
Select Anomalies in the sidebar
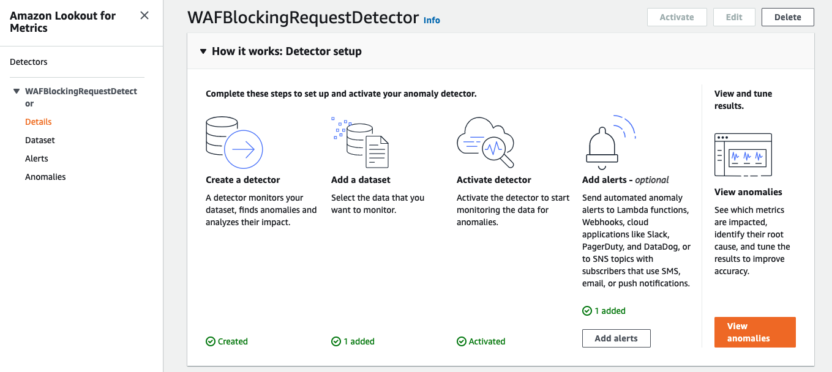click(45, 177)
